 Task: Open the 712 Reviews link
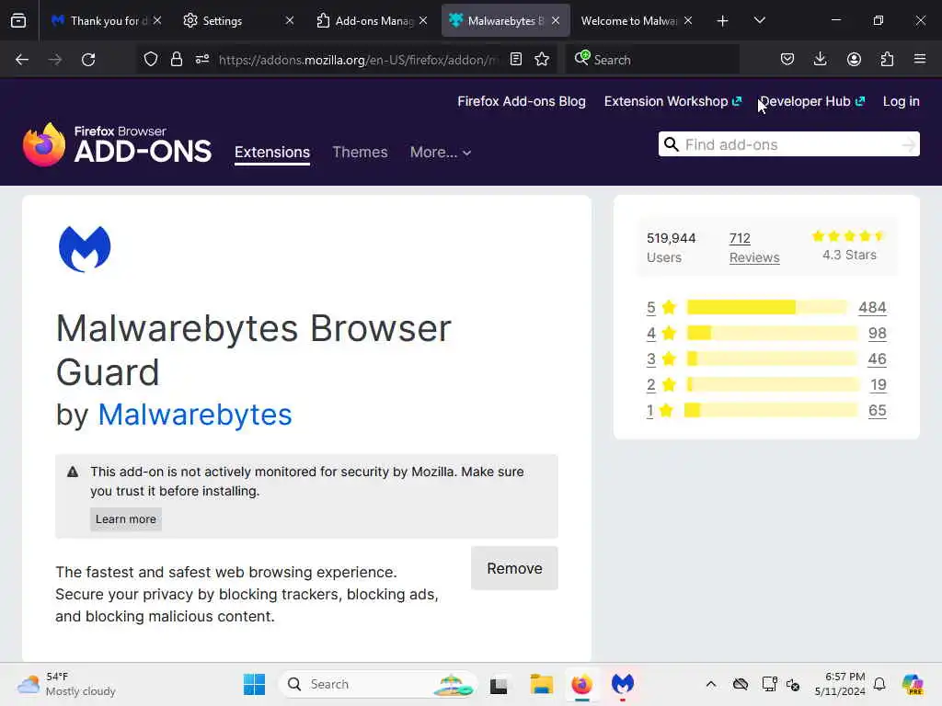point(754,248)
